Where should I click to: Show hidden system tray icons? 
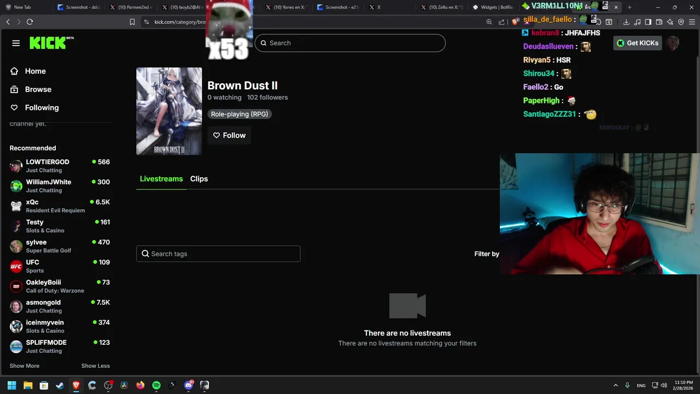pyautogui.click(x=615, y=385)
